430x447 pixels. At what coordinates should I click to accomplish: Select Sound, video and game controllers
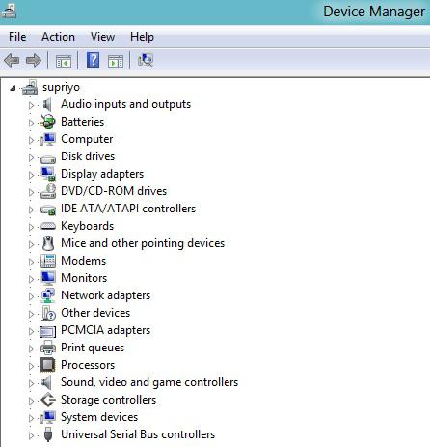(149, 382)
